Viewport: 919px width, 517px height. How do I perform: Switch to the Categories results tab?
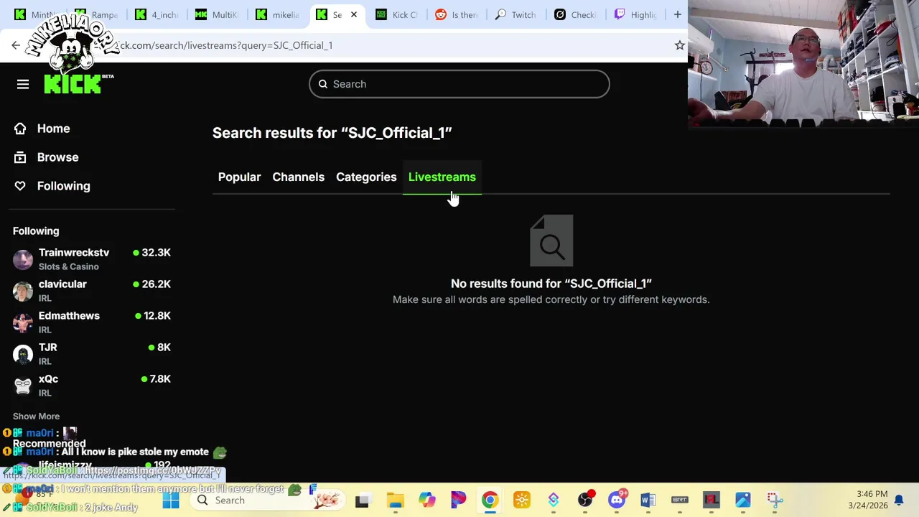pos(366,177)
